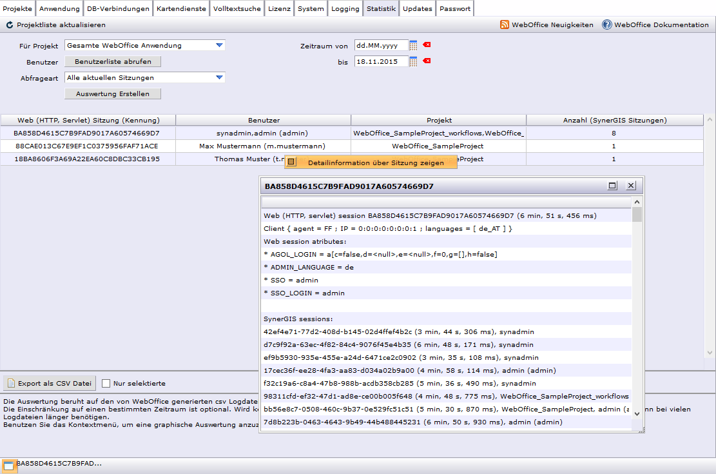
Task: Click the Detailinformation über Sitzung zeigen icon
Action: coord(291,162)
